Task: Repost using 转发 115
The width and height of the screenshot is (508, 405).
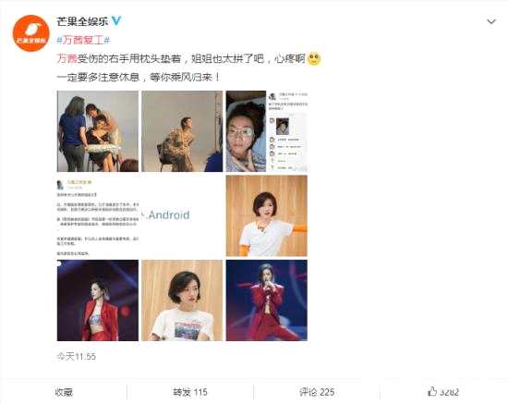Action: [190, 392]
